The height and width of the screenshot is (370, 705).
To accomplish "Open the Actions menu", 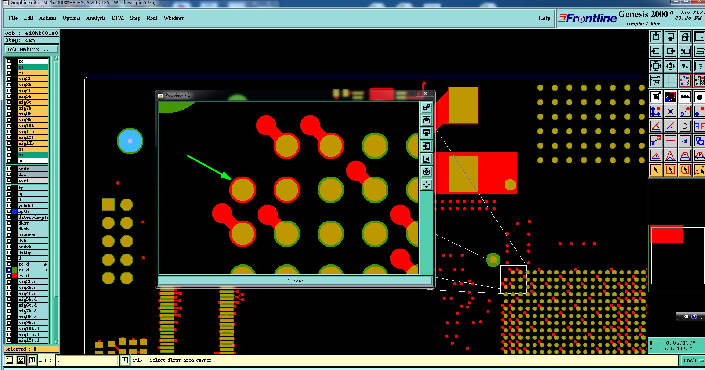I will pyautogui.click(x=48, y=18).
